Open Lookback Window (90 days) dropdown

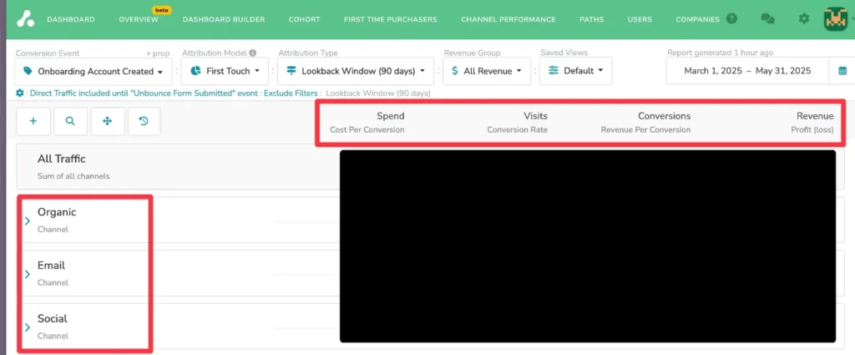click(356, 71)
